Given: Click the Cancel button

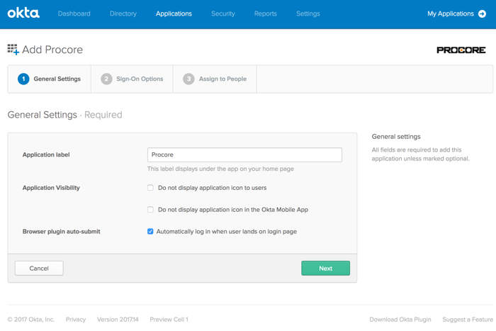Looking at the screenshot, I should [x=39, y=269].
